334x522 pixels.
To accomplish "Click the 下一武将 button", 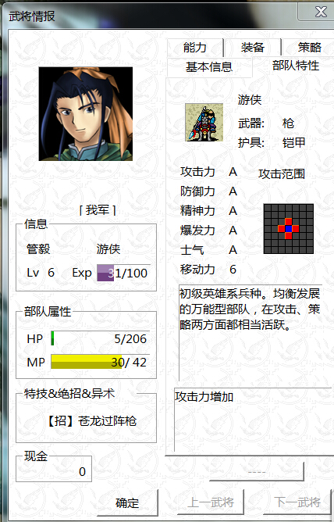I will pos(297,502).
